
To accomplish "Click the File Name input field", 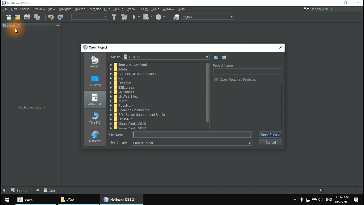I will [x=192, y=134].
